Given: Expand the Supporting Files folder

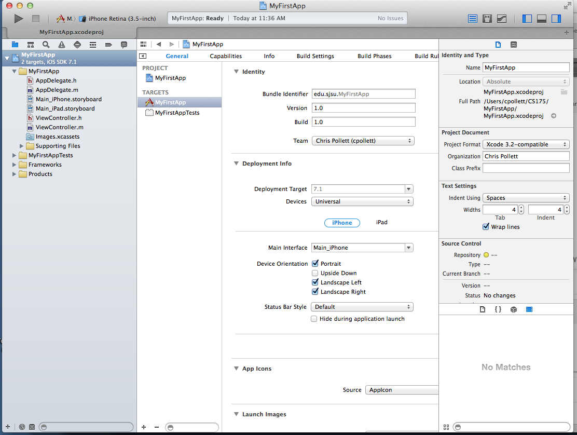Looking at the screenshot, I should tap(21, 146).
